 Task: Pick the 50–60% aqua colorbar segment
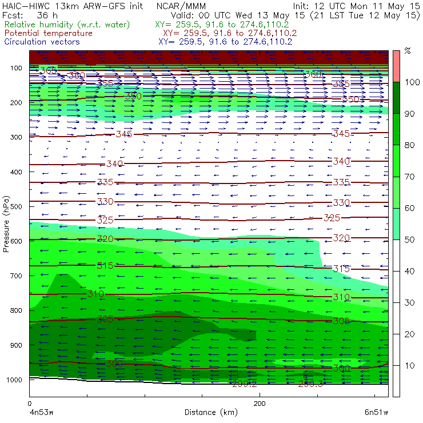click(x=396, y=224)
